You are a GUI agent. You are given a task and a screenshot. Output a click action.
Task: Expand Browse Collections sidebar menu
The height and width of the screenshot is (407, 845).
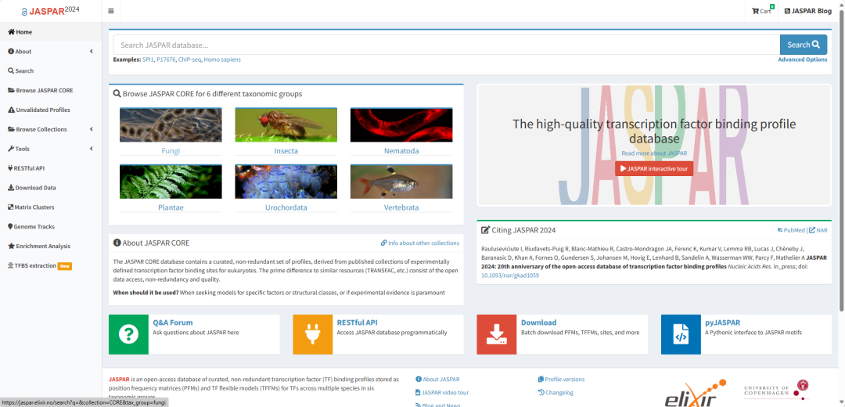[x=51, y=129]
